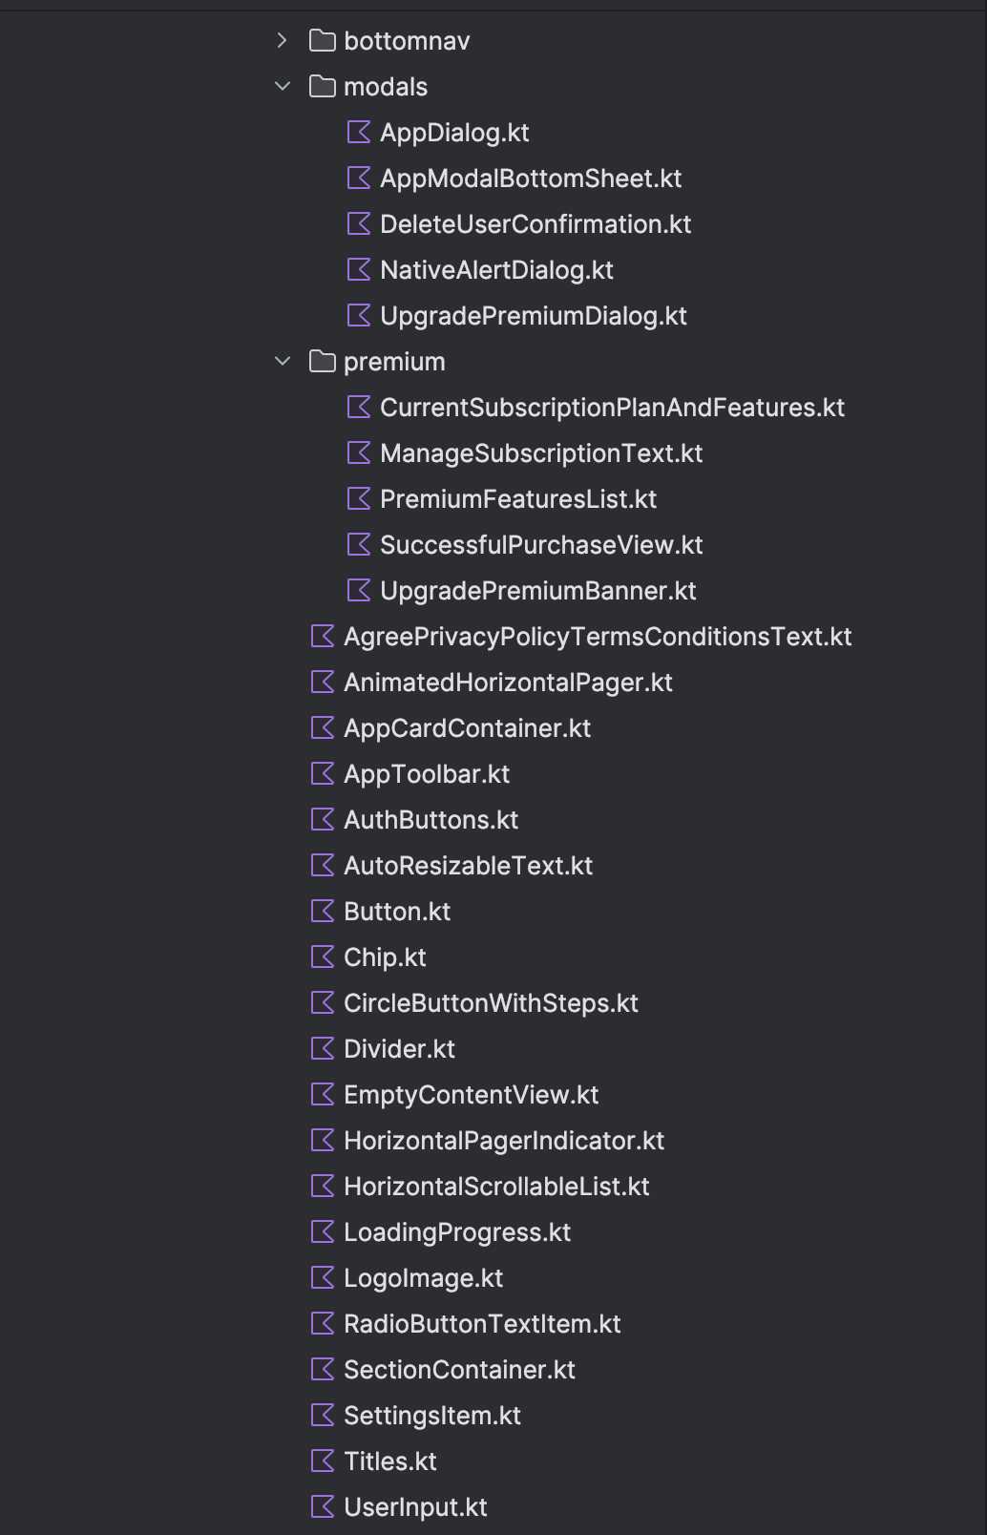Screen dimensions: 987x1535
Task: Click the Kotlin icon beside UpgradePremiumDialog.kt
Action: coord(359,315)
